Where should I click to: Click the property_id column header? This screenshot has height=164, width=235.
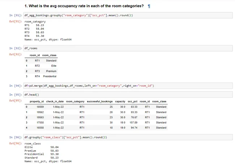pos(37,102)
